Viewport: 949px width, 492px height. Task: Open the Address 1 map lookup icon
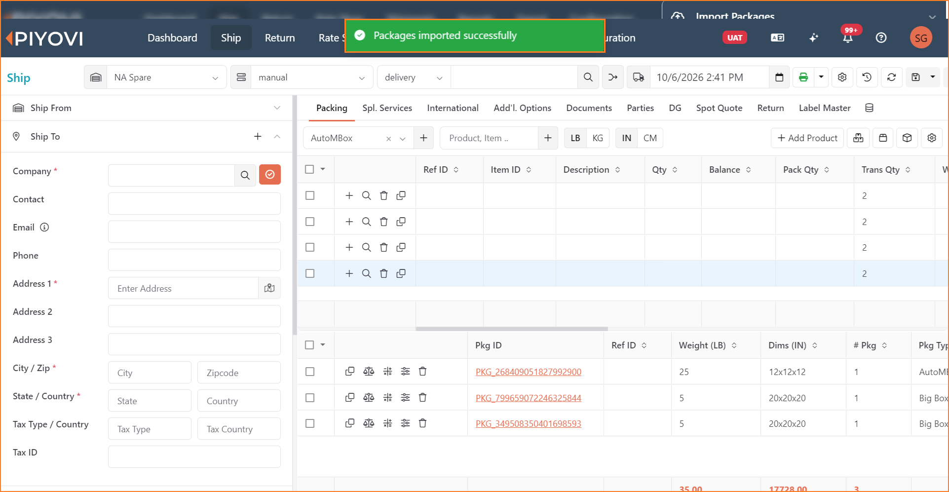269,288
